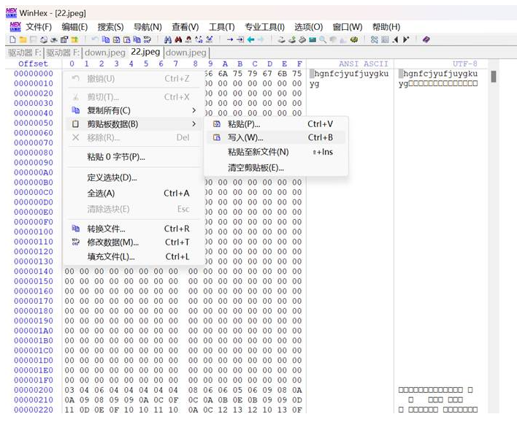Click the Undo arrow toolbar icon
The image size is (517, 425).
95,39
